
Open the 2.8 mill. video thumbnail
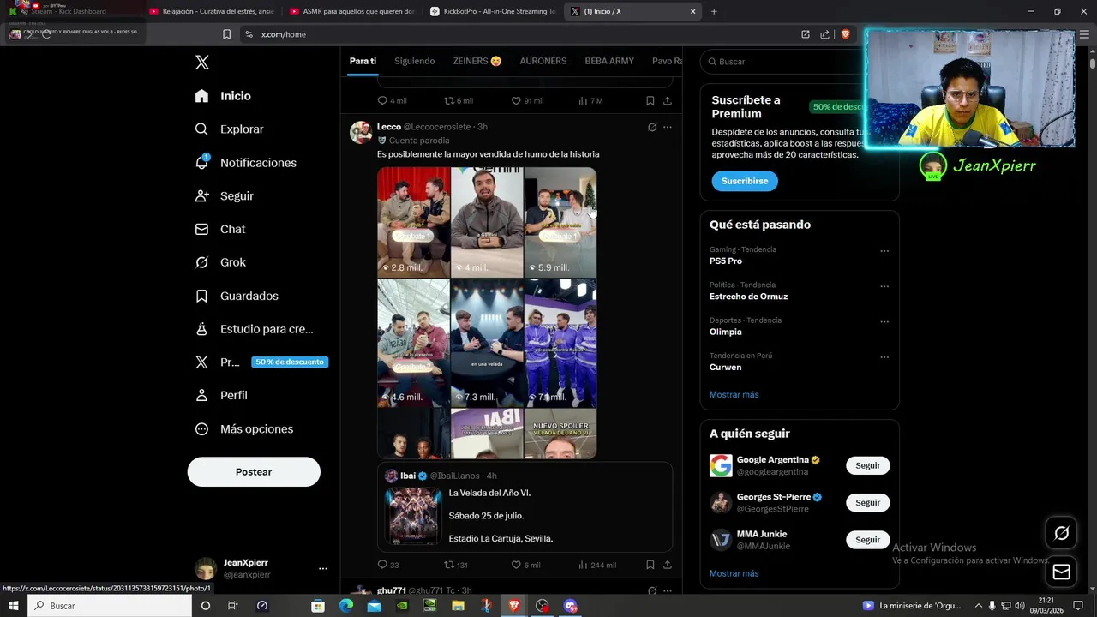coord(414,222)
